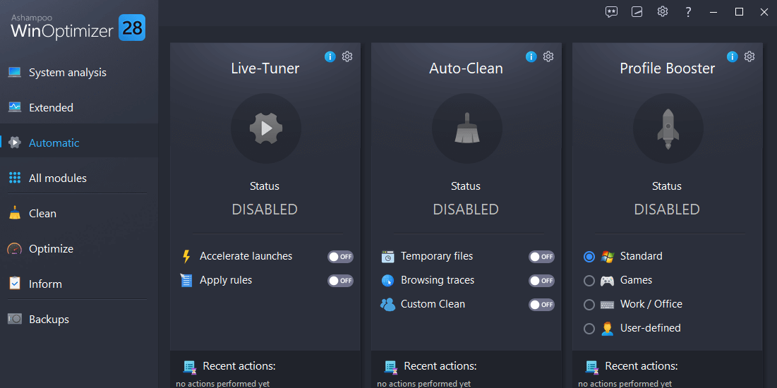The image size is (777, 388).
Task: Maximize the WinOptimizer window
Action: [x=739, y=12]
